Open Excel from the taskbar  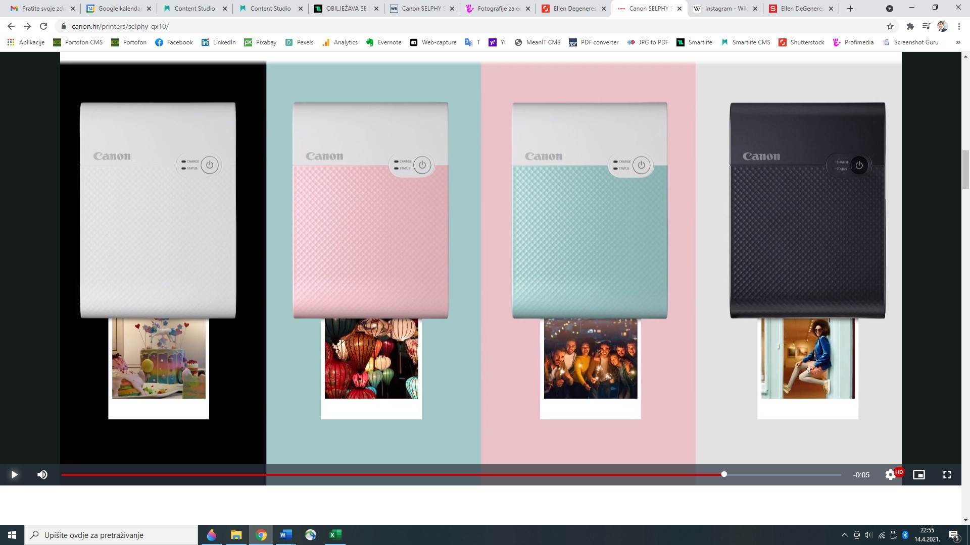click(x=334, y=535)
